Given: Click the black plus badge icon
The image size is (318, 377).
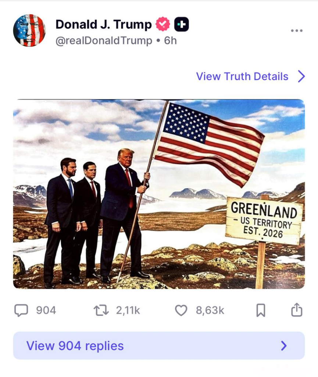Looking at the screenshot, I should point(182,24).
